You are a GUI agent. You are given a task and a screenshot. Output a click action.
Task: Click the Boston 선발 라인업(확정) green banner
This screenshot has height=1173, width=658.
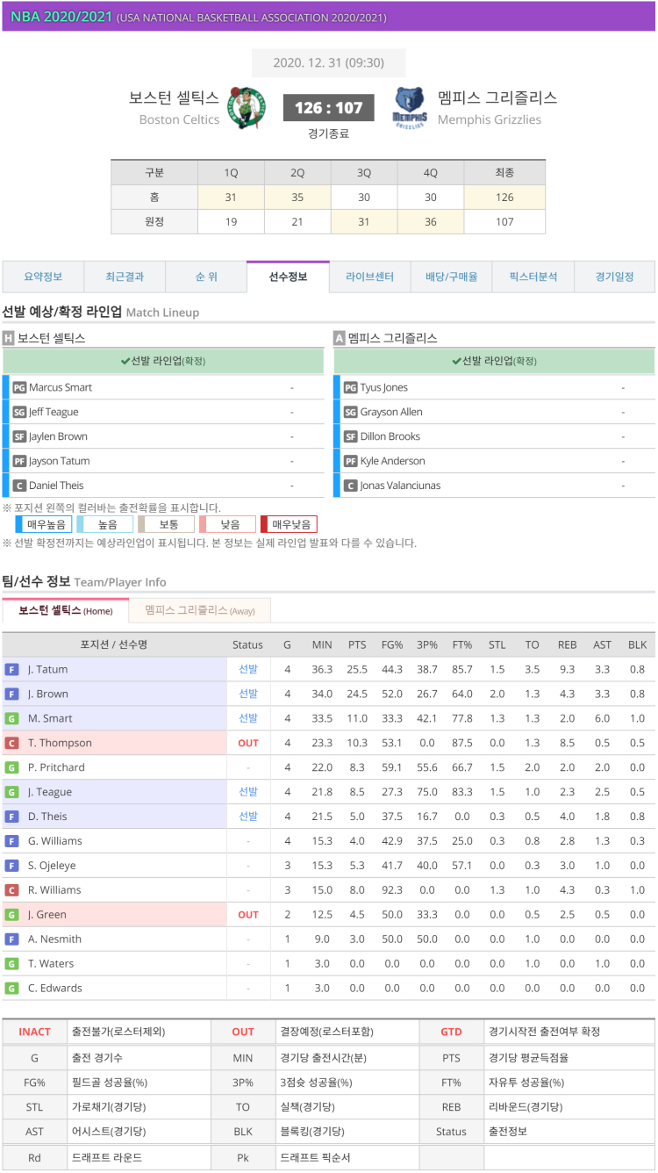[x=163, y=361]
